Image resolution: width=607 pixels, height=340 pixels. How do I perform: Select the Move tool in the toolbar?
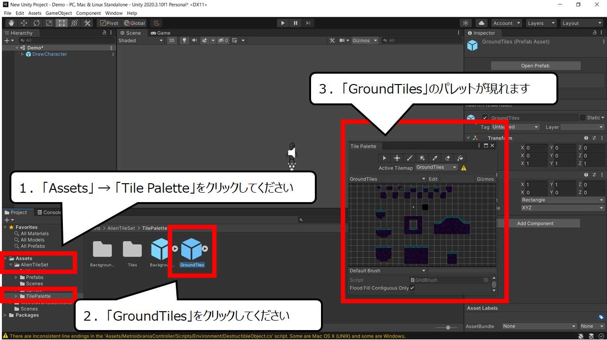(24, 23)
